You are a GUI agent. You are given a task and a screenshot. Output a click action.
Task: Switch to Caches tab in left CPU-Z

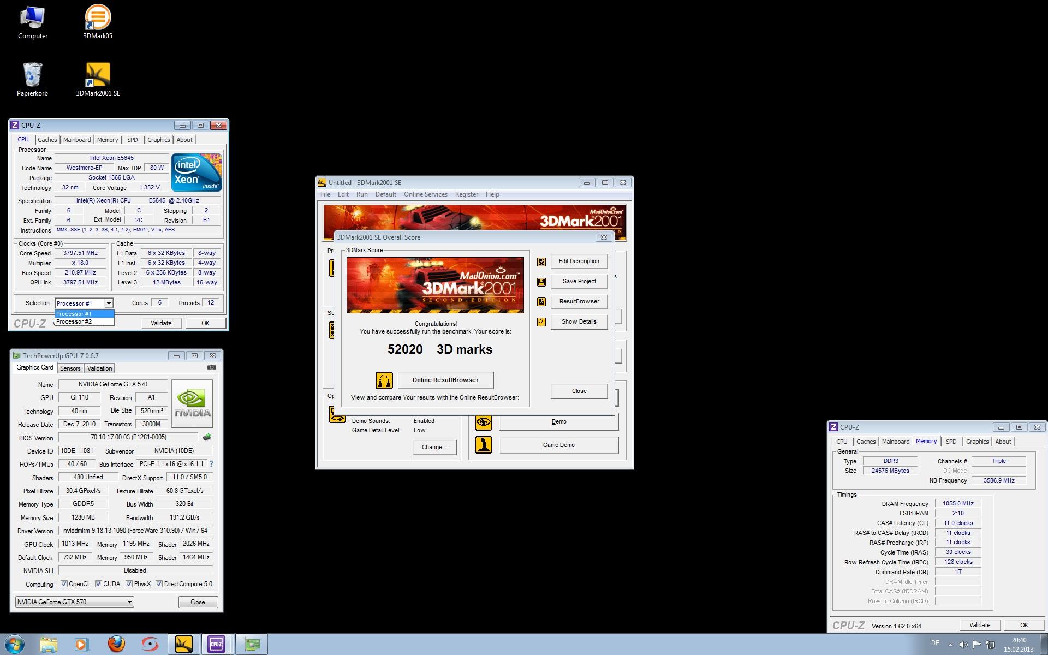coord(47,140)
